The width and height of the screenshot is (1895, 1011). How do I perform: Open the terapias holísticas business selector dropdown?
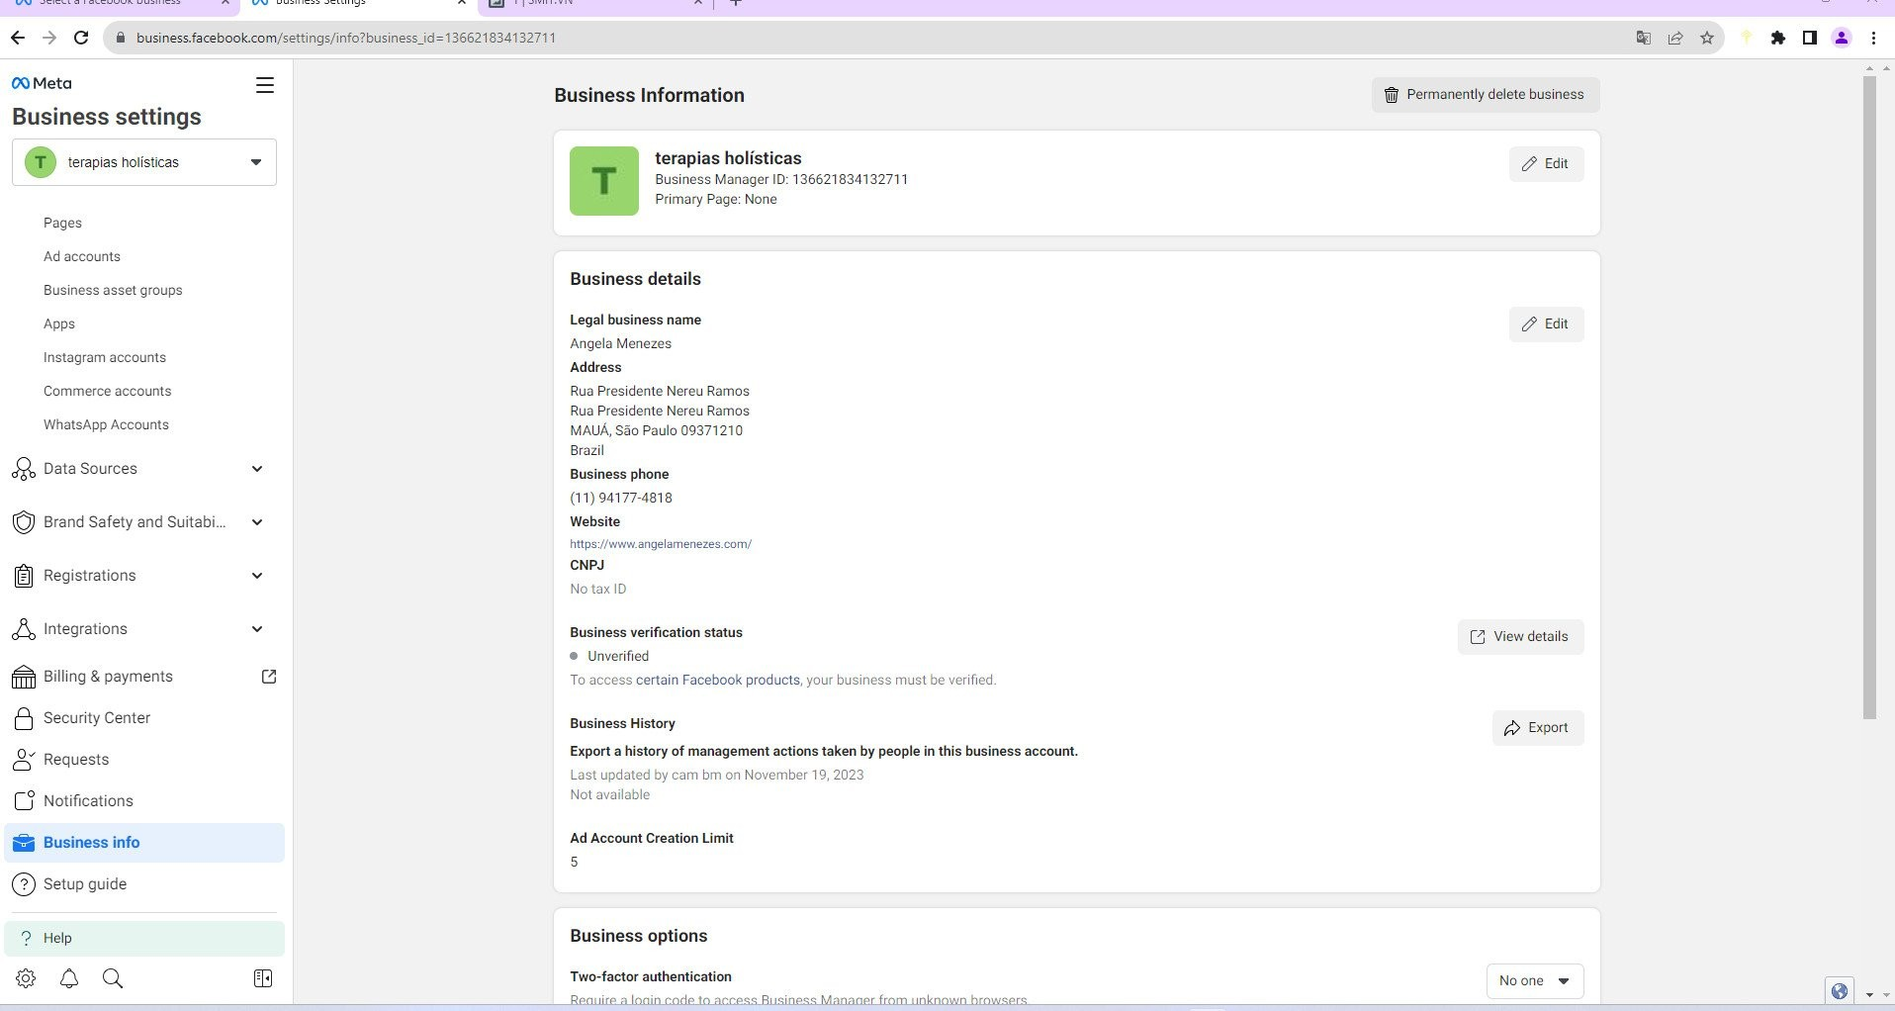[x=144, y=162]
